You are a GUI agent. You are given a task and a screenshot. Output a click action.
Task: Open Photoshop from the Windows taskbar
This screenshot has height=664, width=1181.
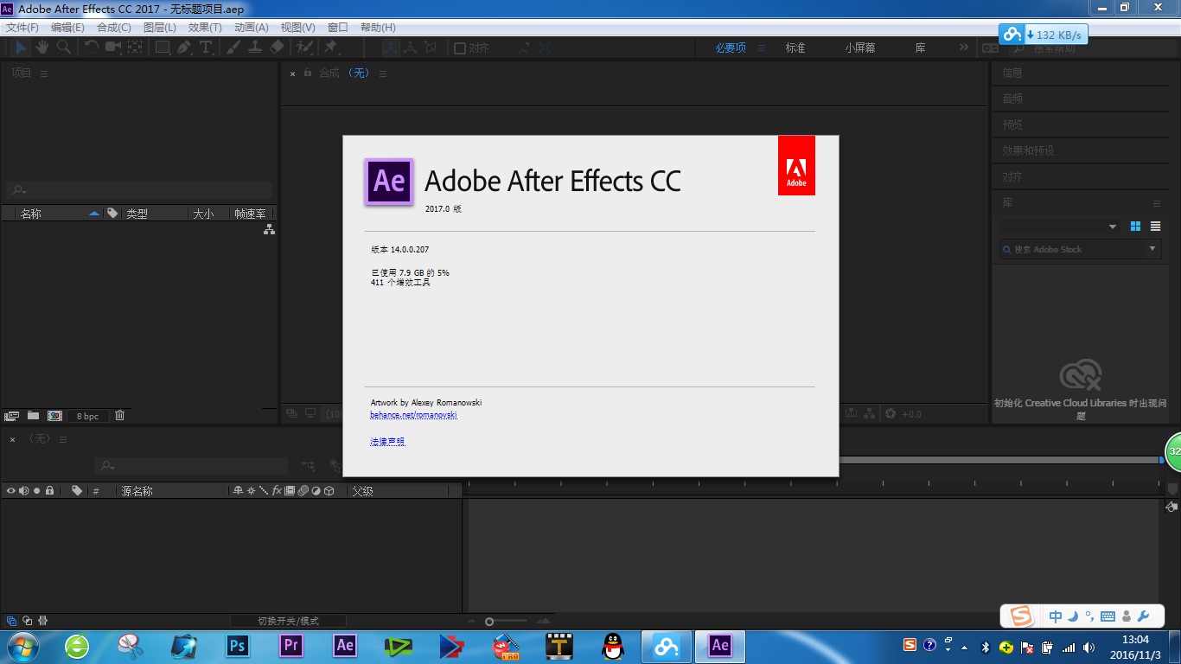click(237, 646)
